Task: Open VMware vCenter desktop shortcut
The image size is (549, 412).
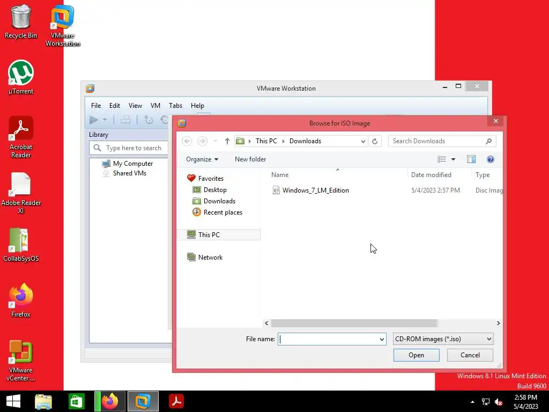Action: pyautogui.click(x=21, y=360)
